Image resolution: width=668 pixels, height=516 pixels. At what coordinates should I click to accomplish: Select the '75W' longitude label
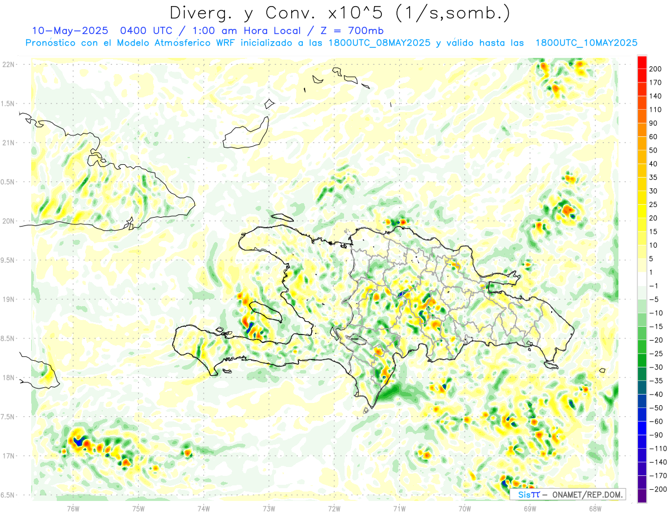tap(139, 508)
